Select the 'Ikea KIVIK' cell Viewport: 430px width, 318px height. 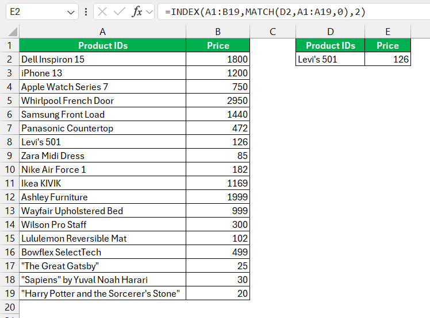(102, 183)
